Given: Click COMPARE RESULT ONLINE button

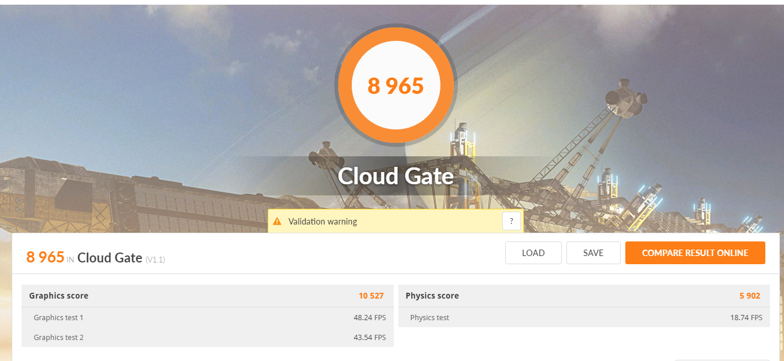Looking at the screenshot, I should 695,253.
